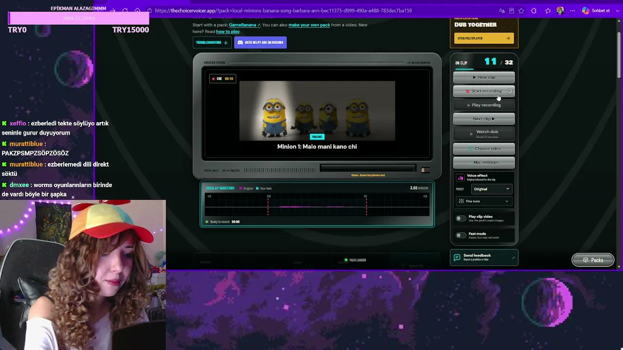Click the Your take legend label

[x=264, y=189]
